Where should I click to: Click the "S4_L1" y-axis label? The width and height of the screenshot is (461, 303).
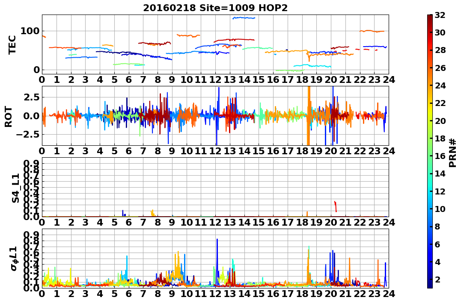click(x=15, y=188)
